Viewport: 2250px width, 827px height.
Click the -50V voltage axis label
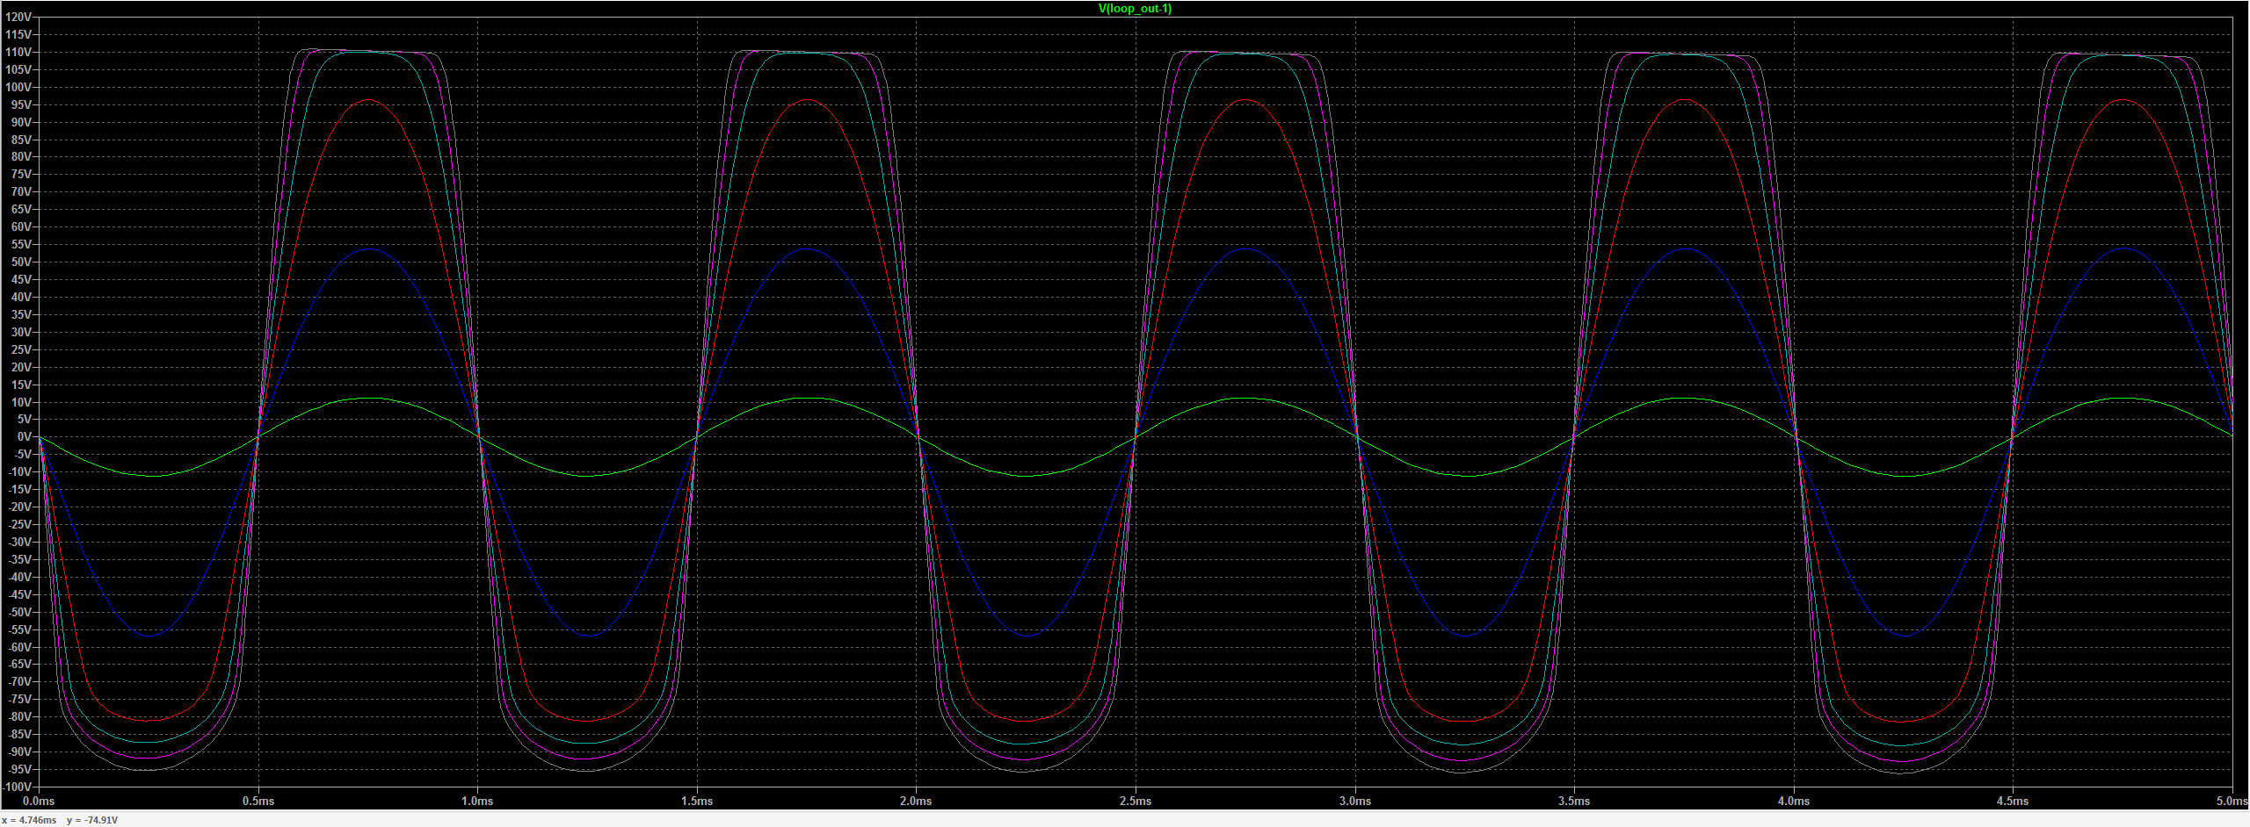click(x=19, y=612)
